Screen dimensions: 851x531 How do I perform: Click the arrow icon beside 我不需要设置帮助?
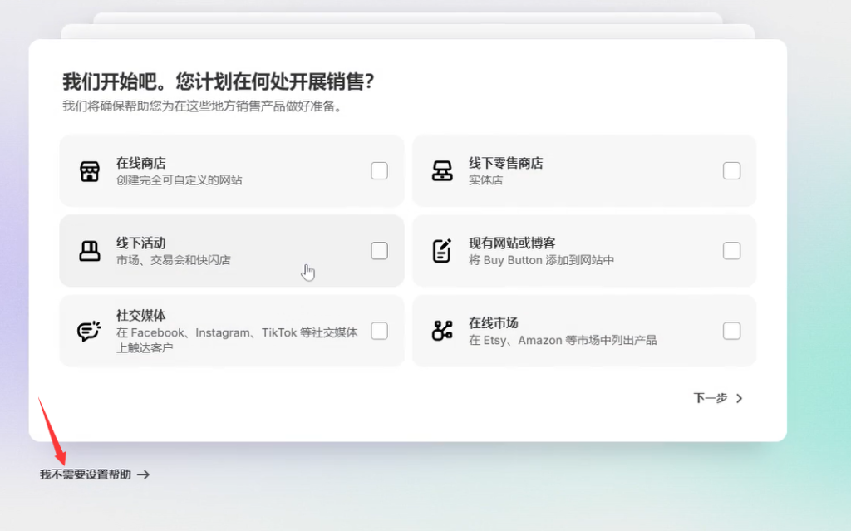click(144, 474)
